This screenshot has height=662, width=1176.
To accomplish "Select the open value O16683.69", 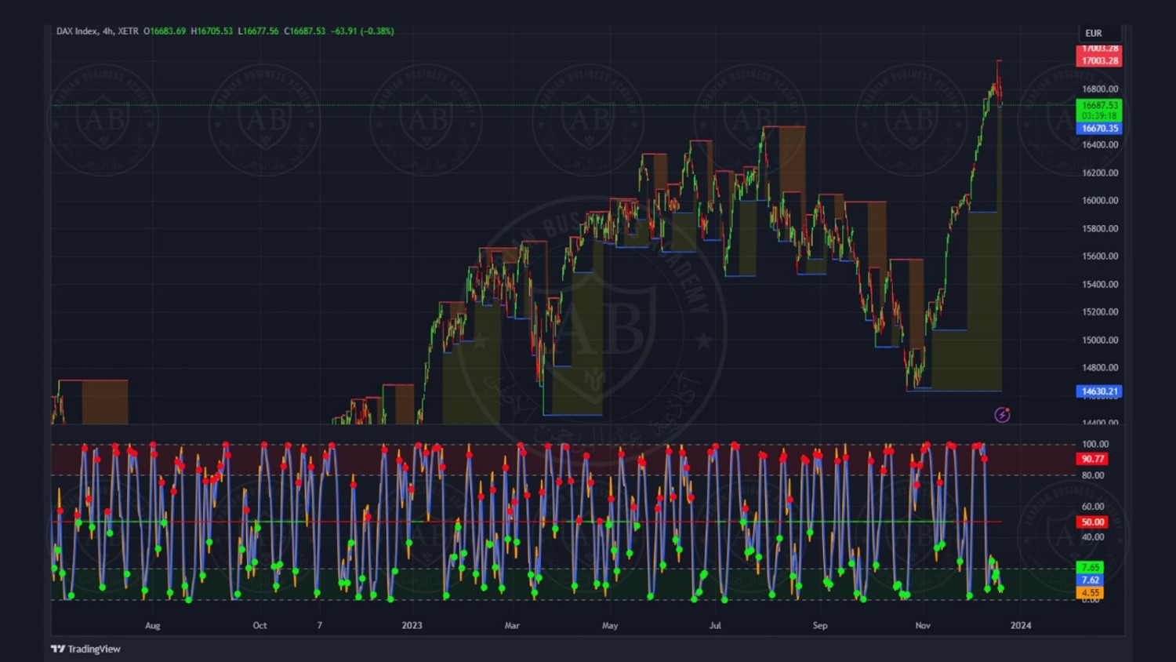I will (x=165, y=31).
